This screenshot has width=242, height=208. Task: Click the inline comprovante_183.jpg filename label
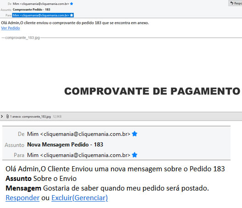[x=23, y=38]
